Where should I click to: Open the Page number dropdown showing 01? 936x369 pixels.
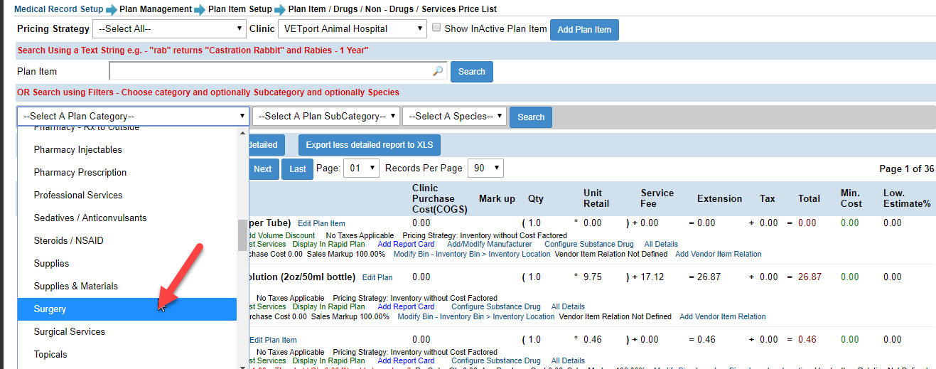click(361, 169)
